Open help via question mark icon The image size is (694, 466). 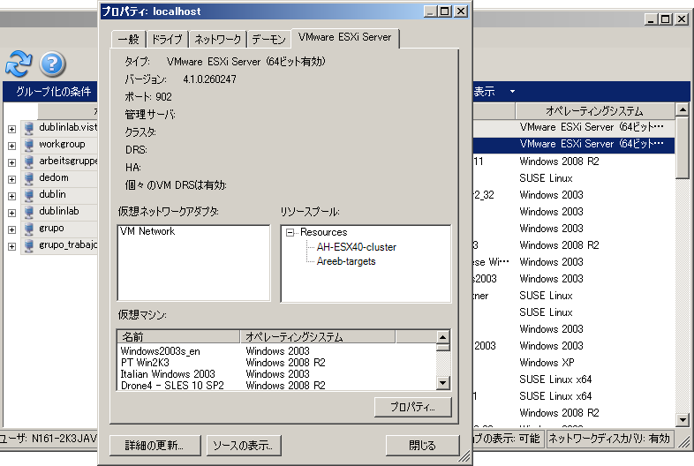[x=53, y=64]
